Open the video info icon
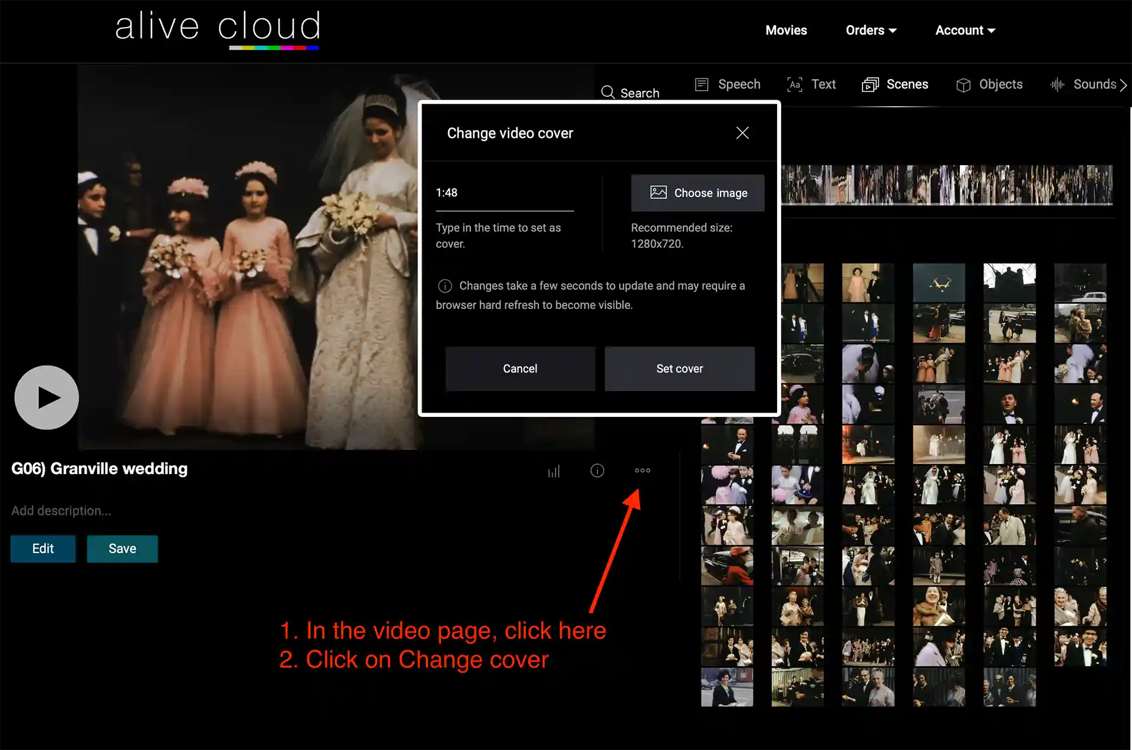The image size is (1132, 750). point(597,471)
